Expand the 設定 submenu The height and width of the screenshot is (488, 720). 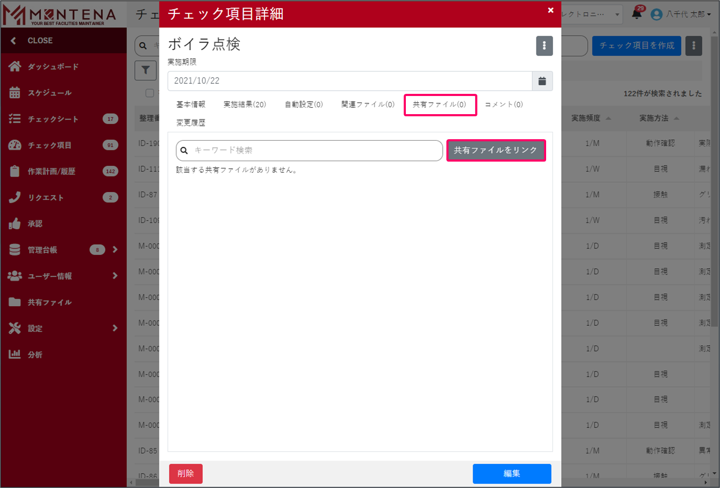[115, 328]
